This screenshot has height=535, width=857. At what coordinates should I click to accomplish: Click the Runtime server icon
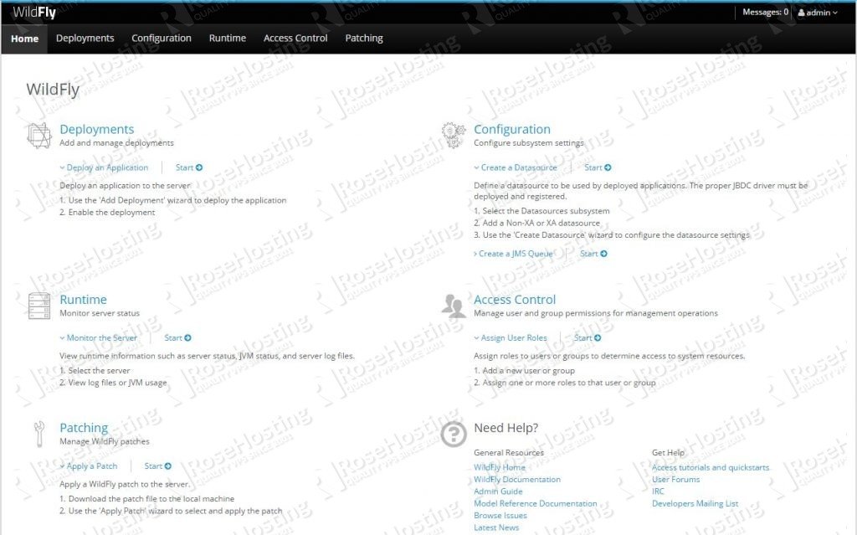tap(39, 306)
